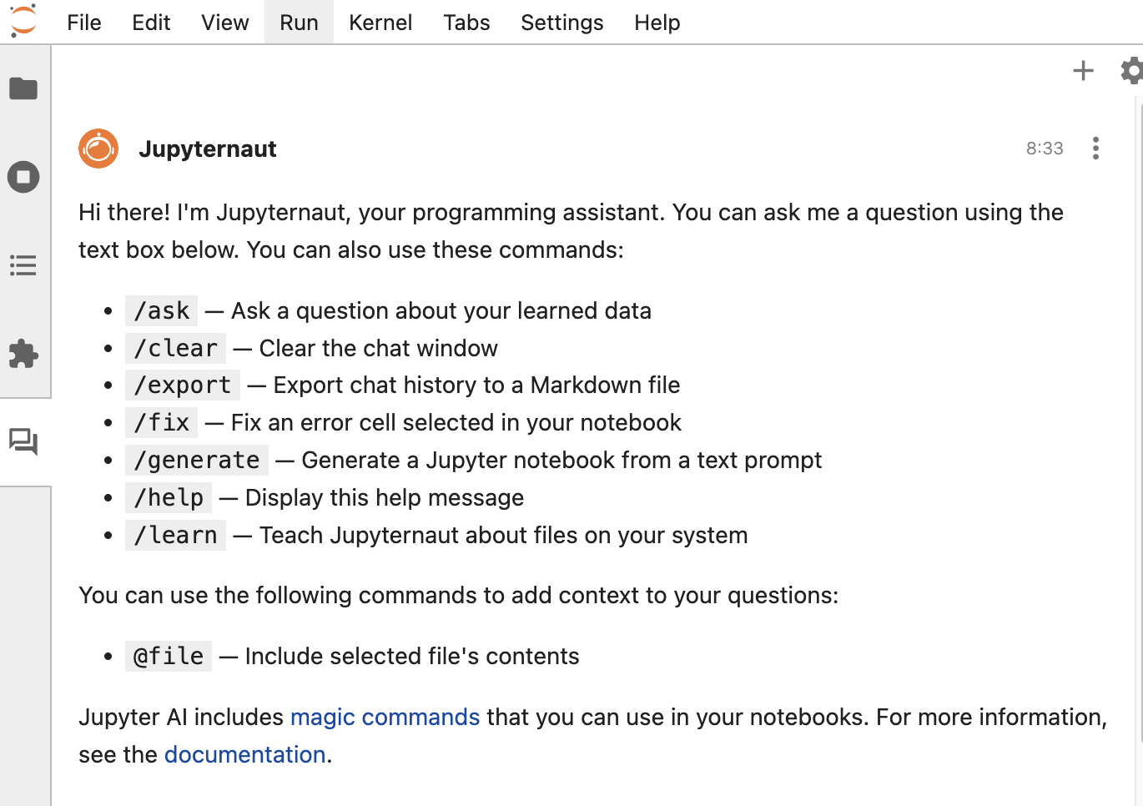Open the Running Terminals and Kernels icon
This screenshot has height=806, width=1143.
[x=23, y=177]
